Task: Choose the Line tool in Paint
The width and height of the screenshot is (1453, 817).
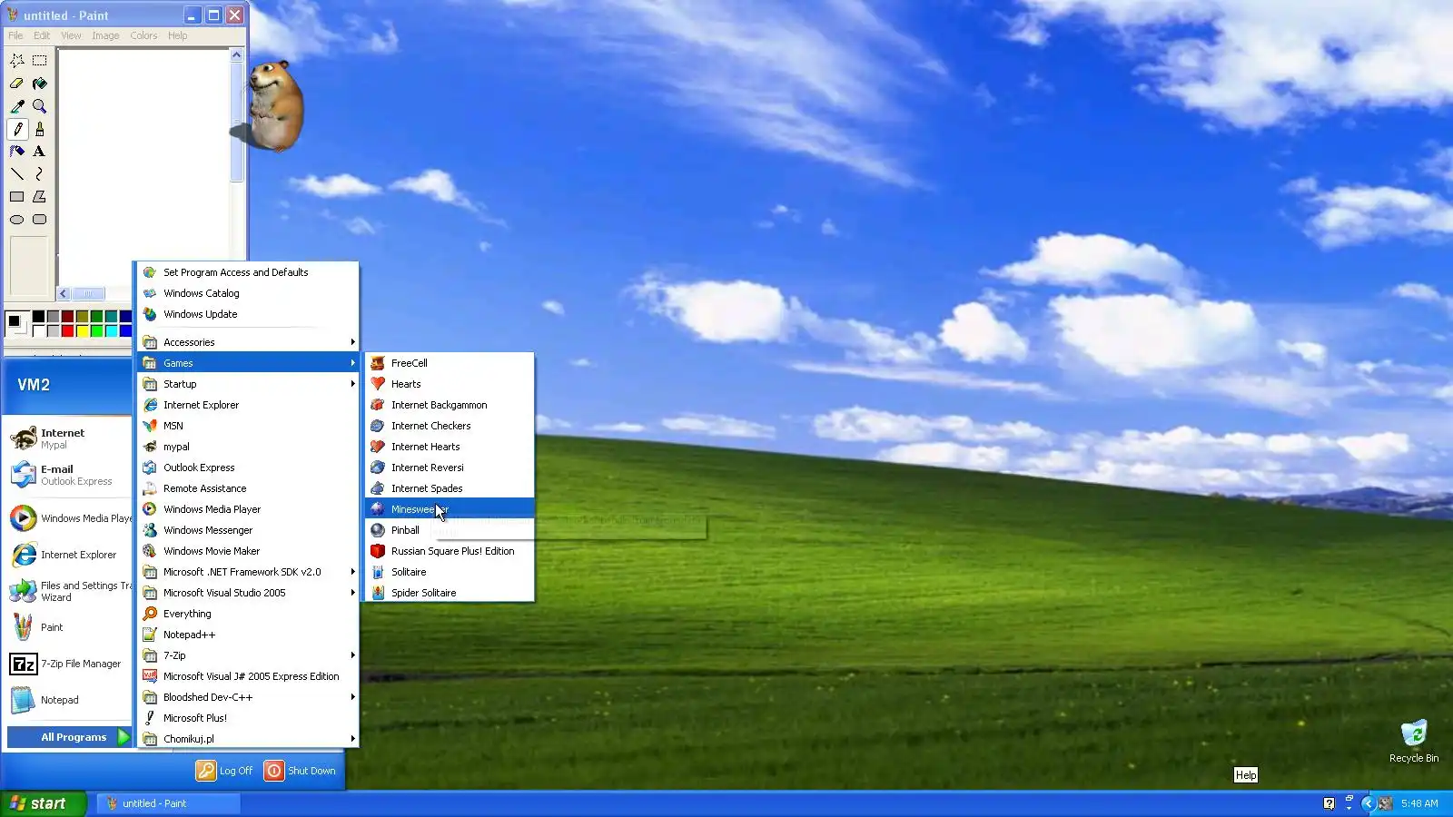Action: coord(17,174)
